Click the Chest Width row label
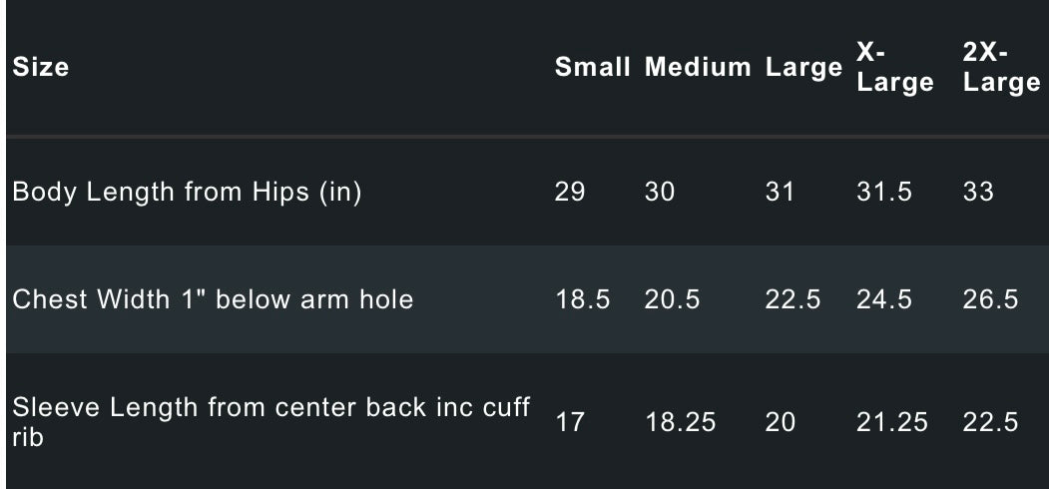1049x489 pixels. click(x=213, y=299)
